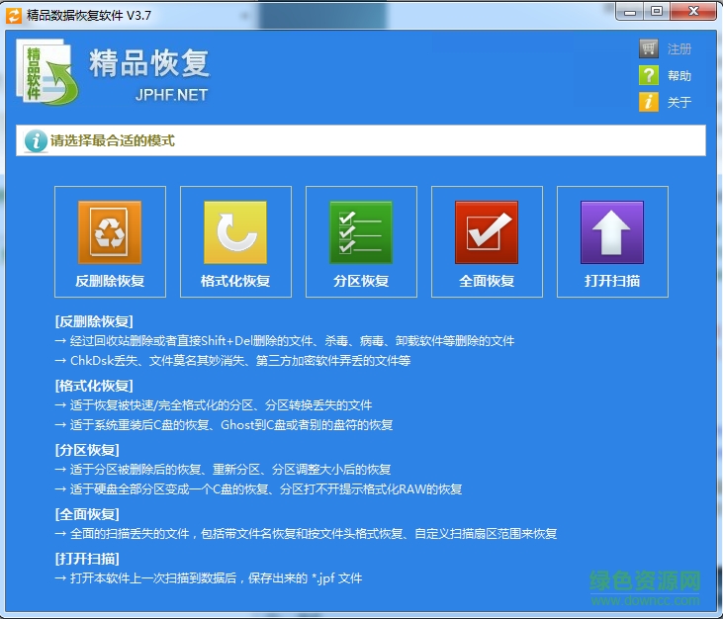Click the app icon in title bar
This screenshot has width=723, height=619.
(14, 15)
